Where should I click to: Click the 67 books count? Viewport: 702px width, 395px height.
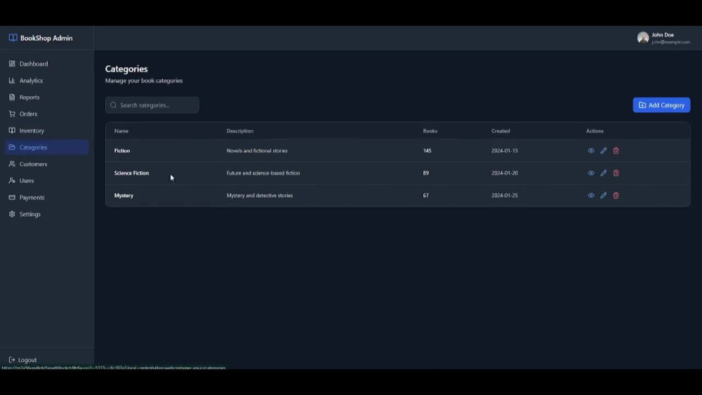point(426,196)
